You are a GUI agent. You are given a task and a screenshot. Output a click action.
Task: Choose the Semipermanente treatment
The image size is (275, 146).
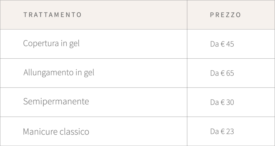point(56,102)
